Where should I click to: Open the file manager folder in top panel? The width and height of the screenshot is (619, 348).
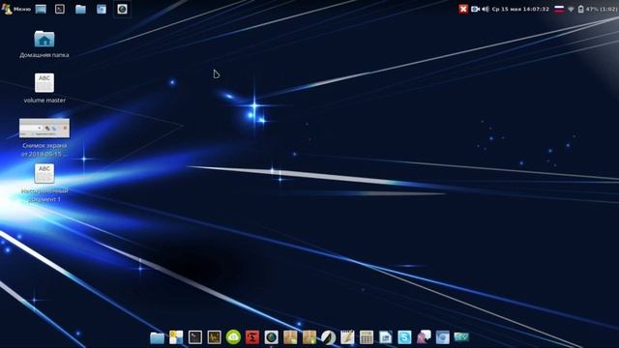(80, 9)
